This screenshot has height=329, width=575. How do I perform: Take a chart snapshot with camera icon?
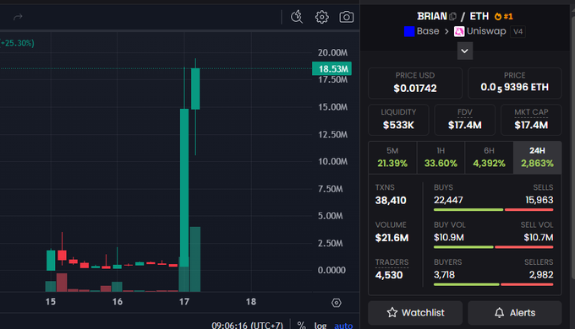(x=346, y=17)
